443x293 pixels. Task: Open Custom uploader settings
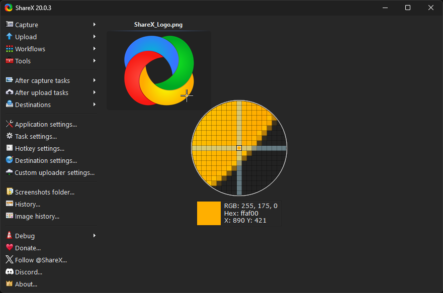(51, 172)
